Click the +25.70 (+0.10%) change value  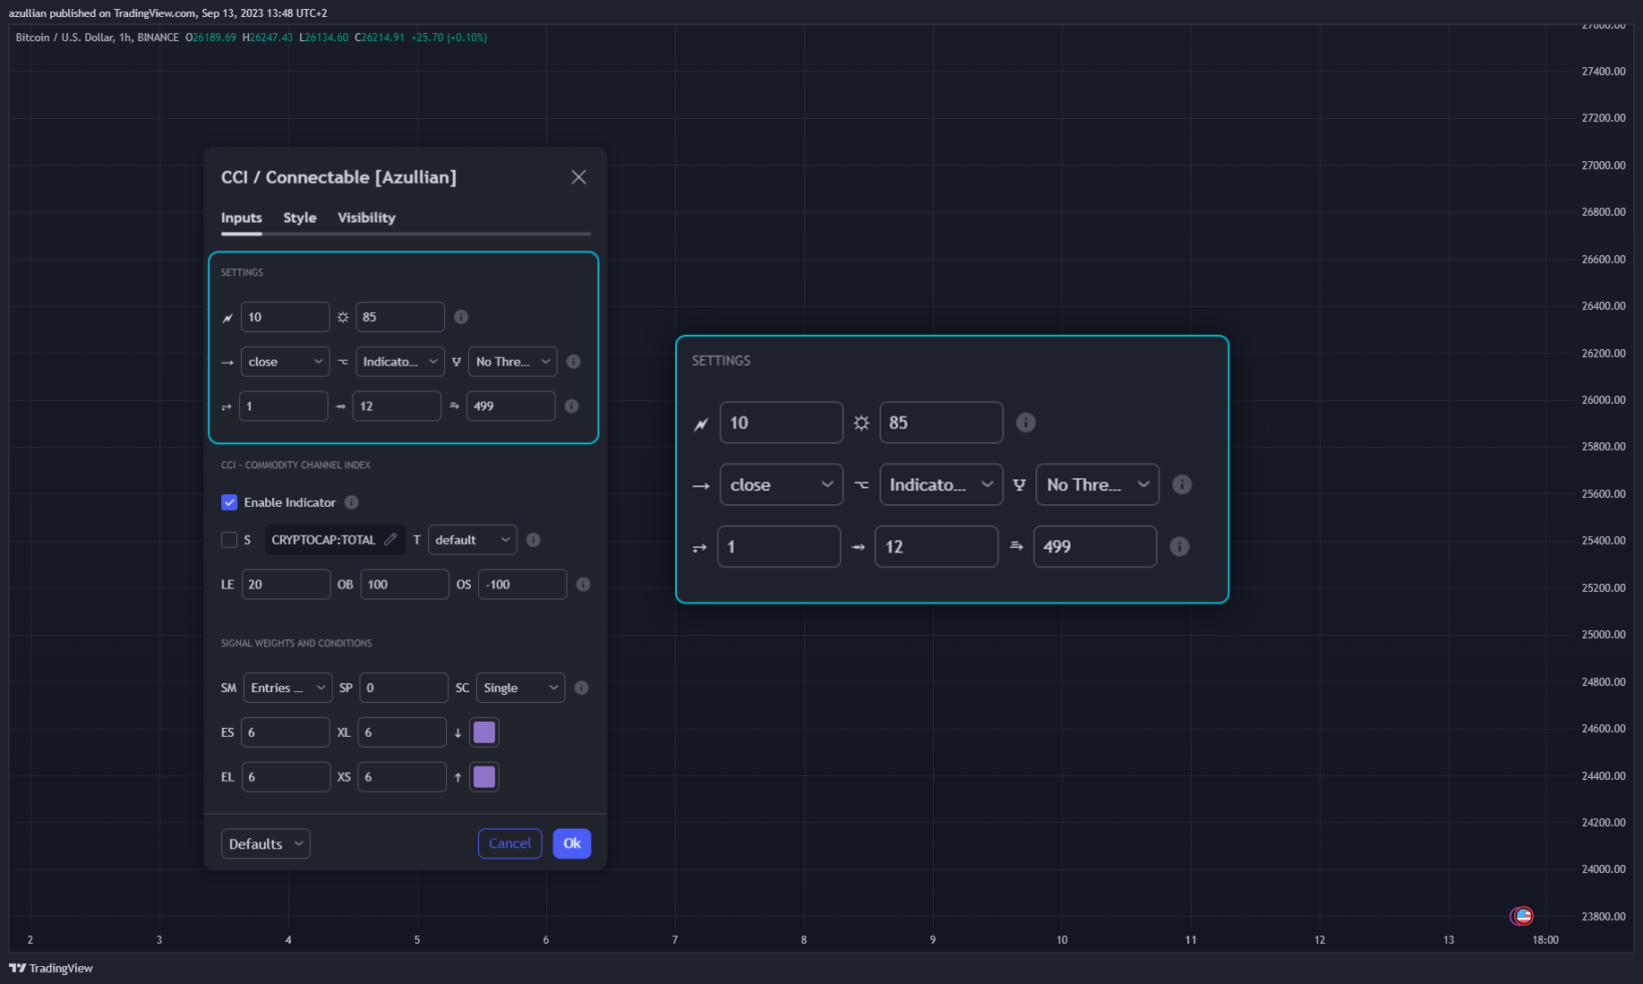click(x=449, y=38)
